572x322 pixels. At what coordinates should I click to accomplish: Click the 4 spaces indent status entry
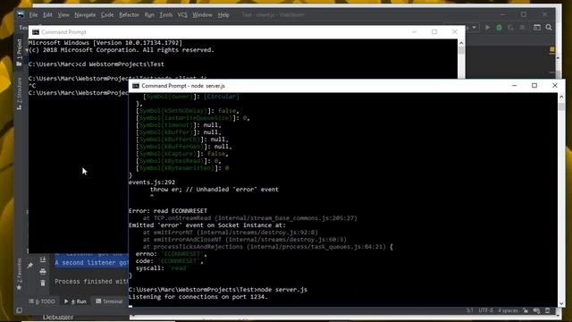pyautogui.click(x=508, y=310)
